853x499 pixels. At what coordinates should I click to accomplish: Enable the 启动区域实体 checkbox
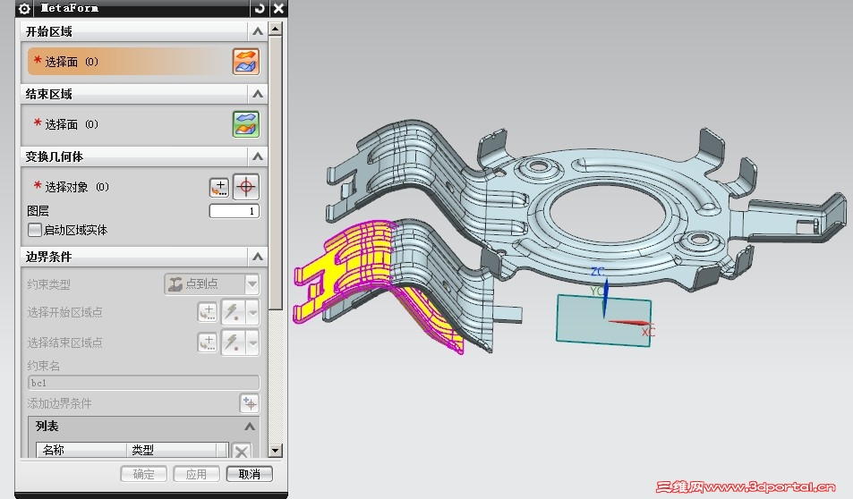click(34, 230)
